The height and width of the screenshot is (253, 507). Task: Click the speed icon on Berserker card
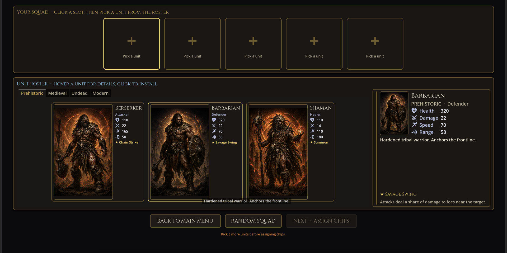coord(118,131)
